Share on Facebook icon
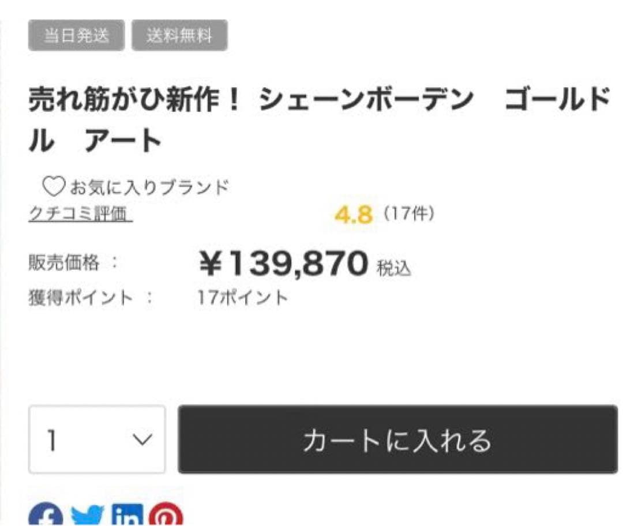 pyautogui.click(x=47, y=515)
